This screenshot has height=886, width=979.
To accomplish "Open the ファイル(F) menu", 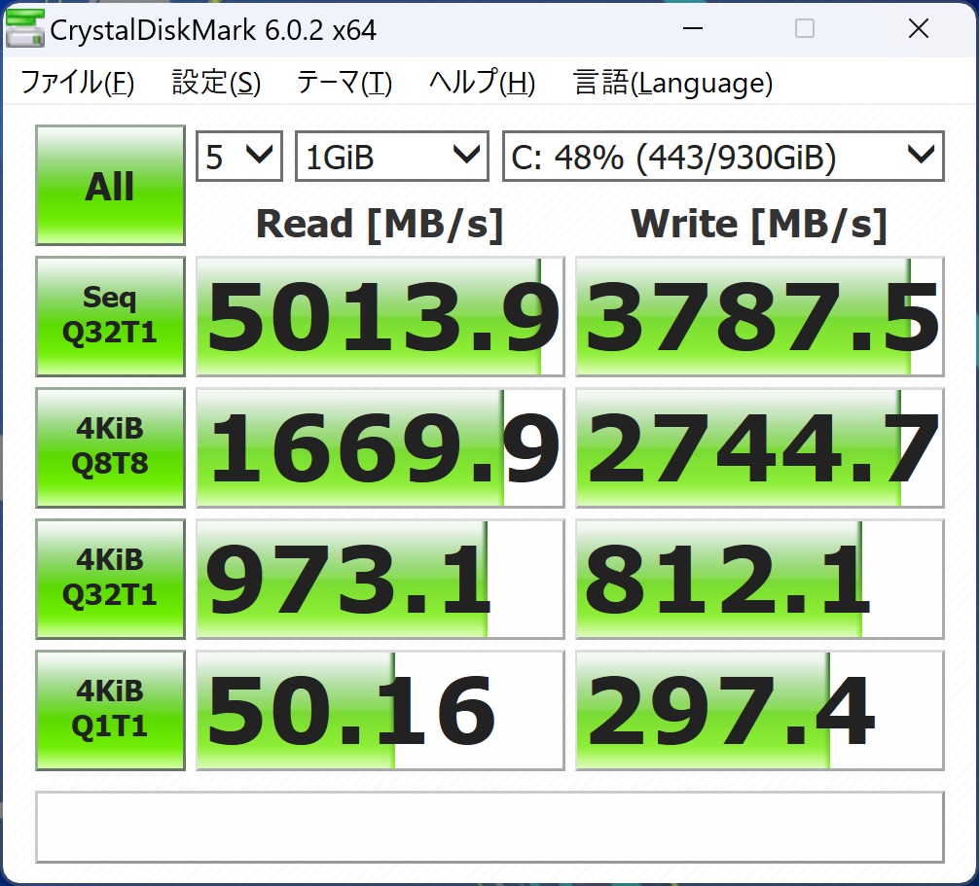I will (78, 83).
